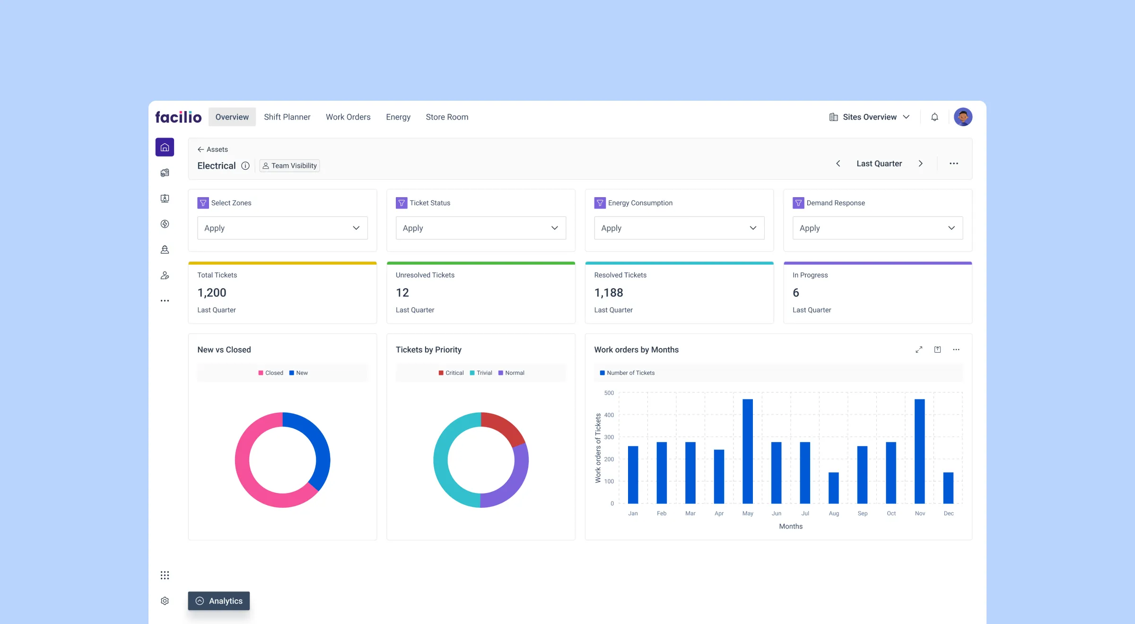Open the worker helmet icon in sidebar
This screenshot has width=1135, height=624.
[x=164, y=250]
